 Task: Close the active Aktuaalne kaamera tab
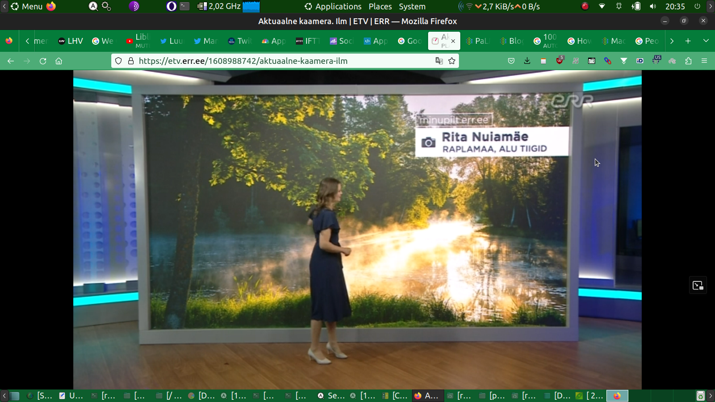(x=453, y=41)
